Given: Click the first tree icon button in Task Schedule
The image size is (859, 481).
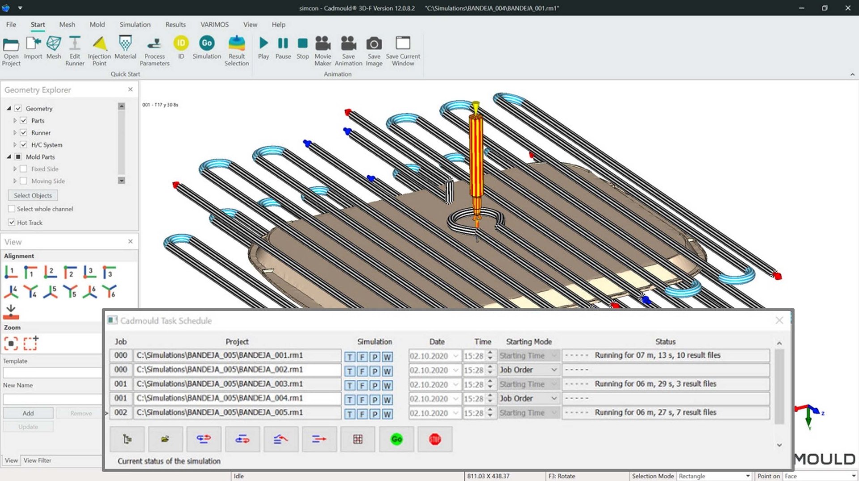Looking at the screenshot, I should point(127,439).
